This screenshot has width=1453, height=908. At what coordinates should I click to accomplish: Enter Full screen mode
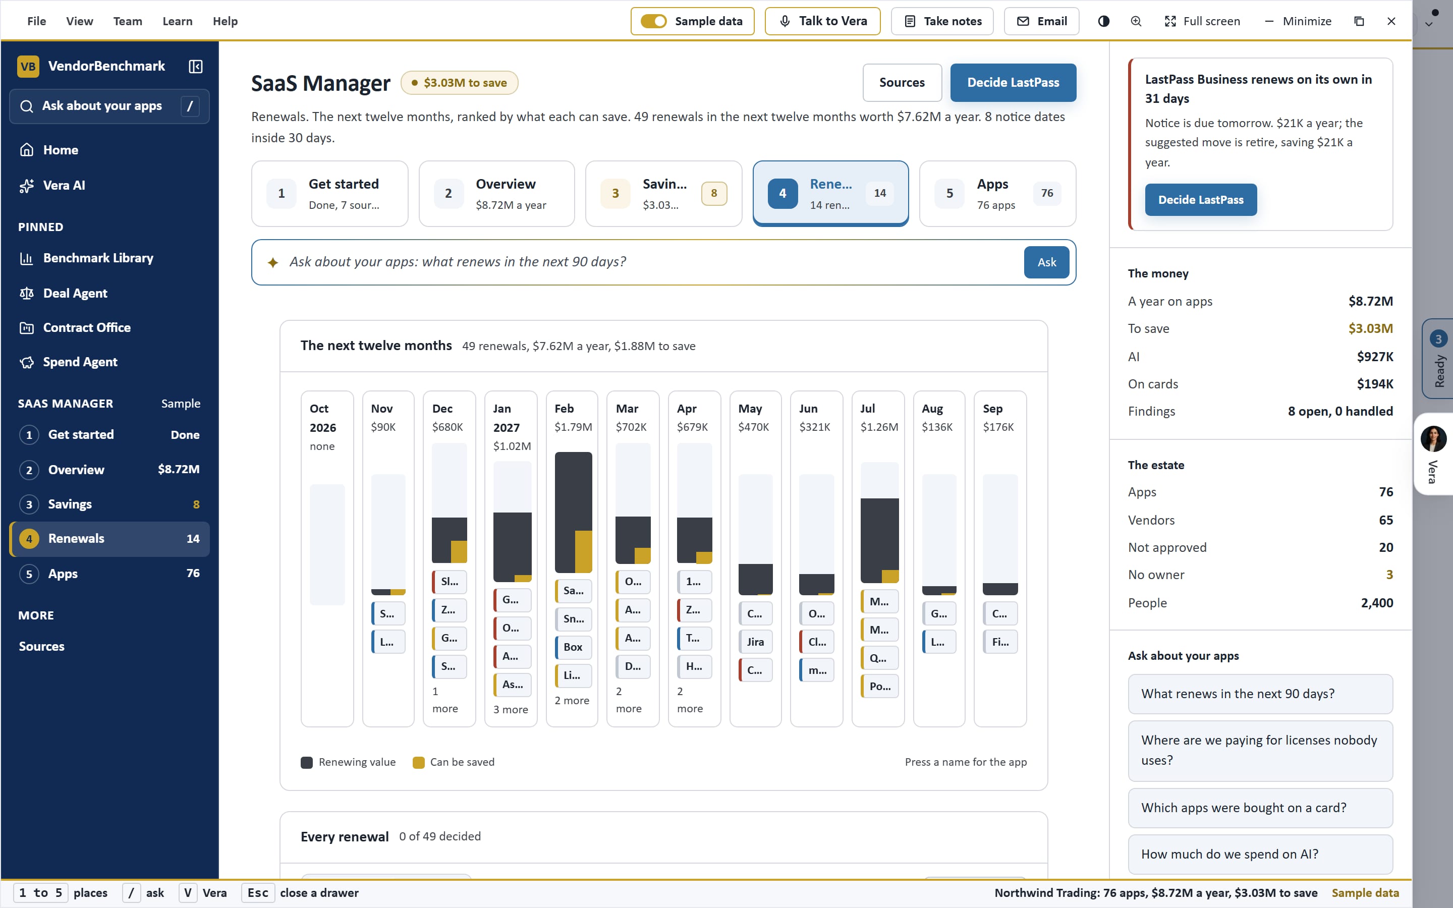[1202, 21]
